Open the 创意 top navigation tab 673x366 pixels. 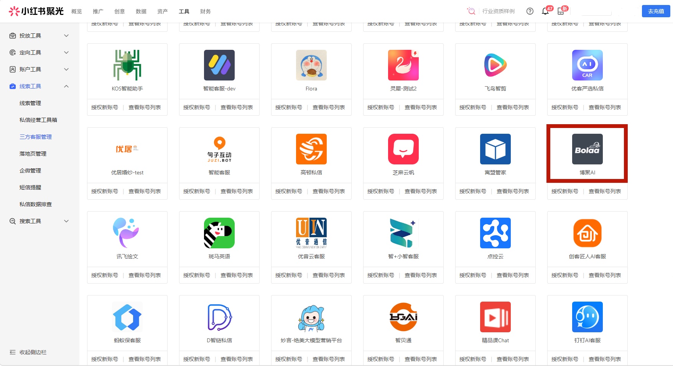[x=120, y=11]
